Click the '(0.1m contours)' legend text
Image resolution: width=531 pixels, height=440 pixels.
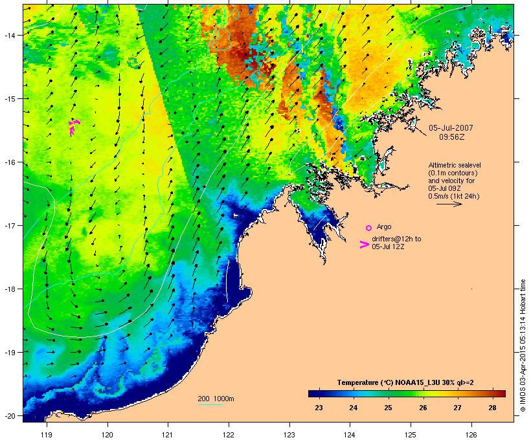[453, 173]
